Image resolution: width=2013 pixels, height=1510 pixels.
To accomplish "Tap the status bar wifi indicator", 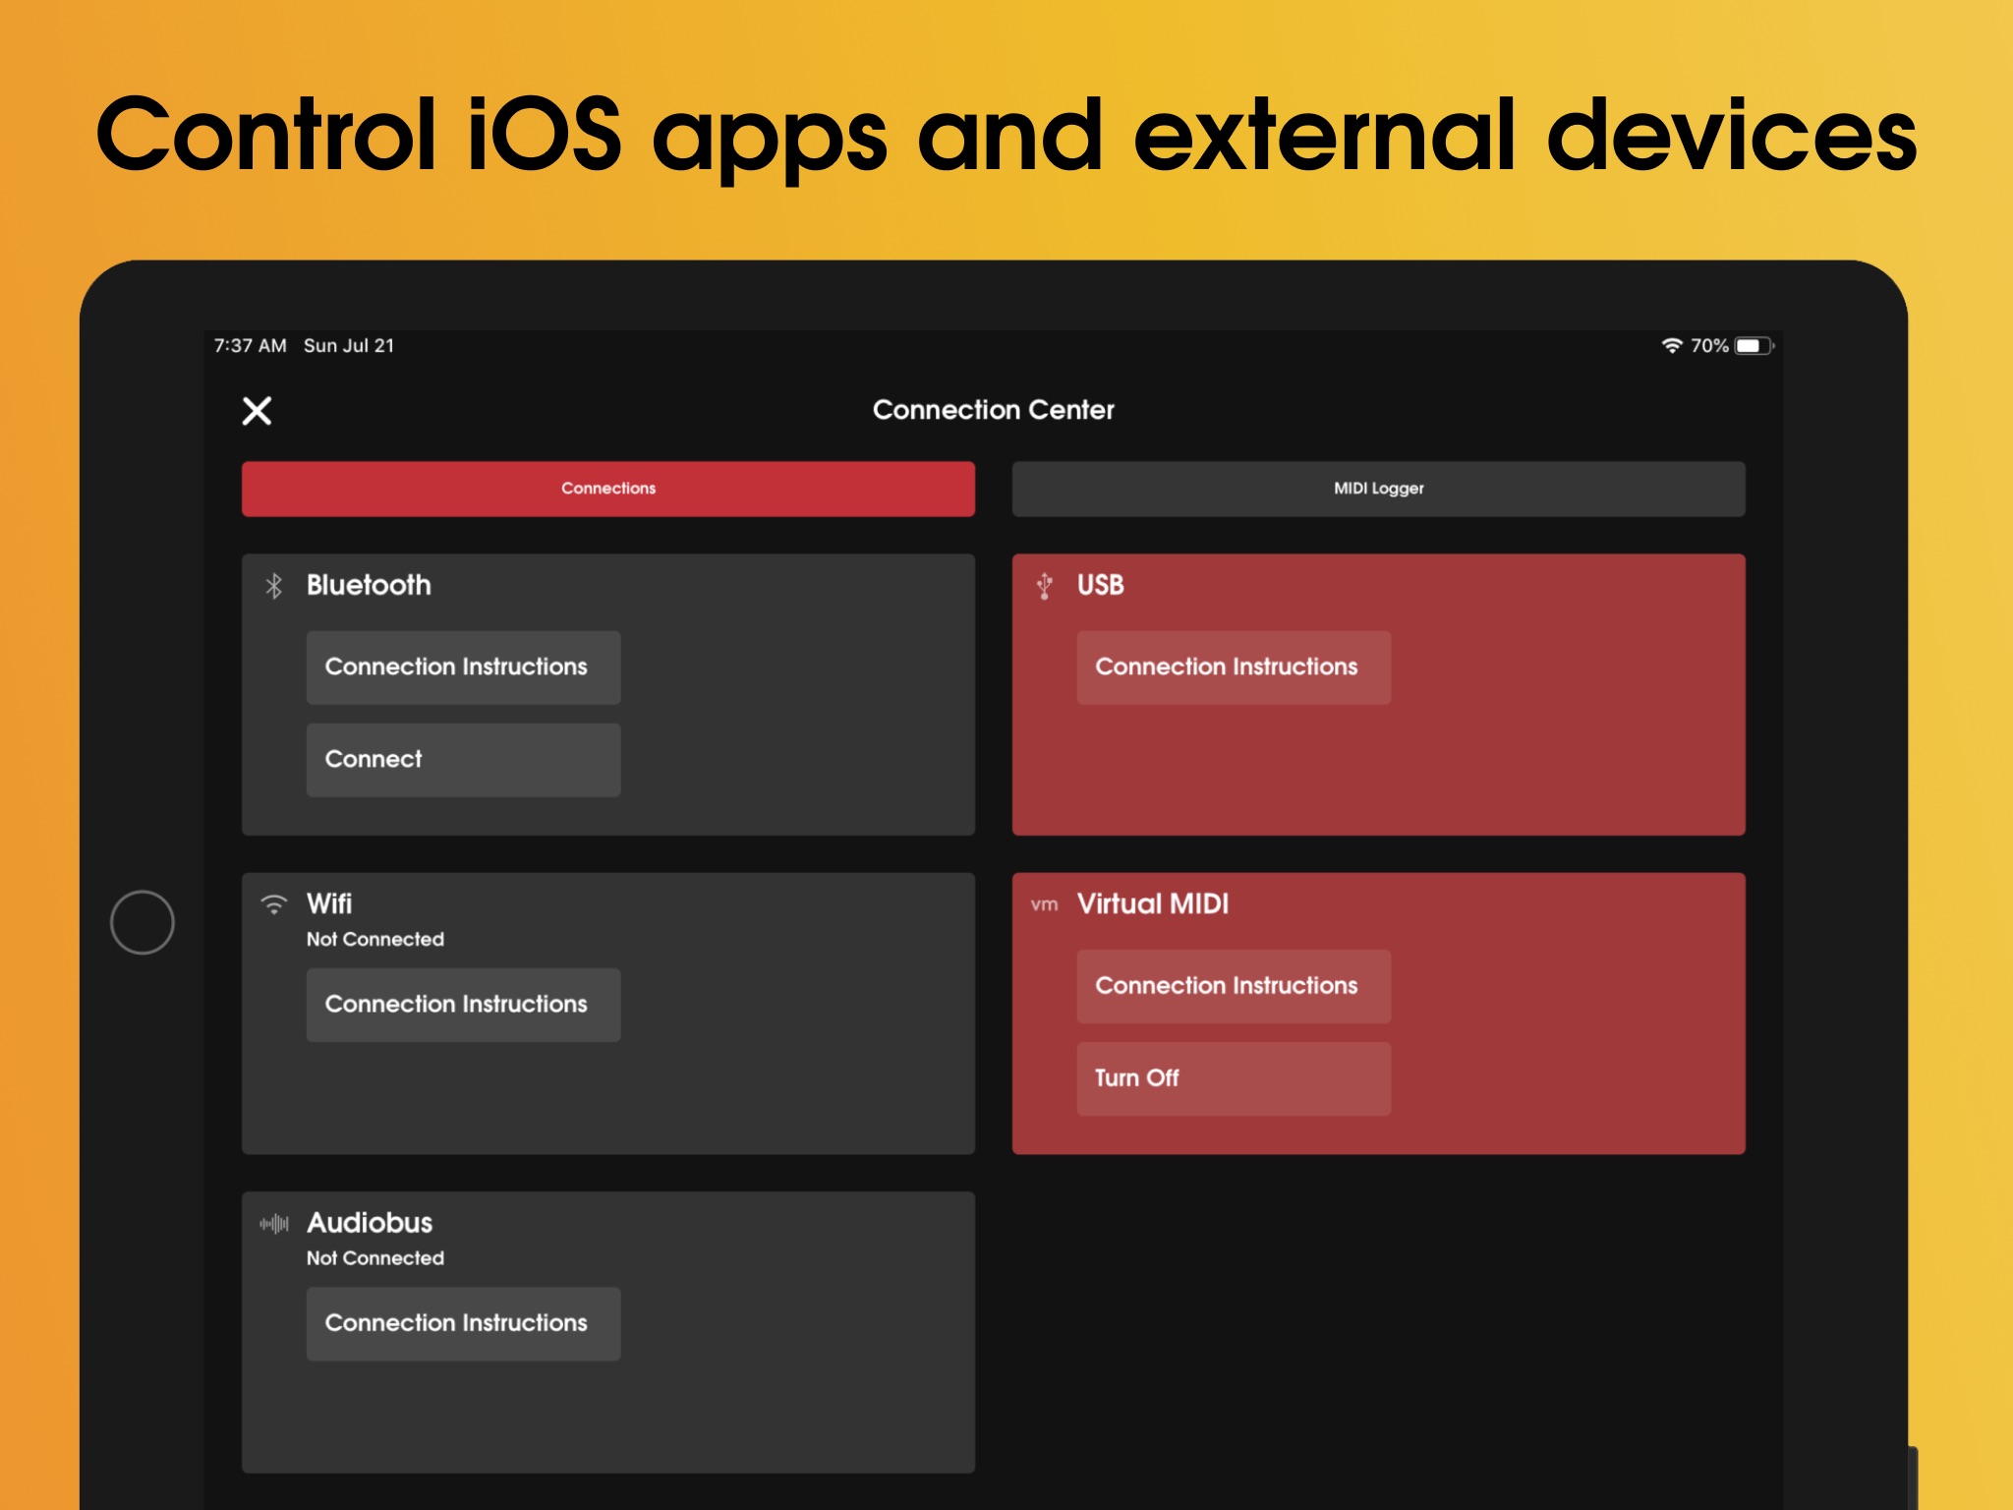I will [x=1671, y=346].
